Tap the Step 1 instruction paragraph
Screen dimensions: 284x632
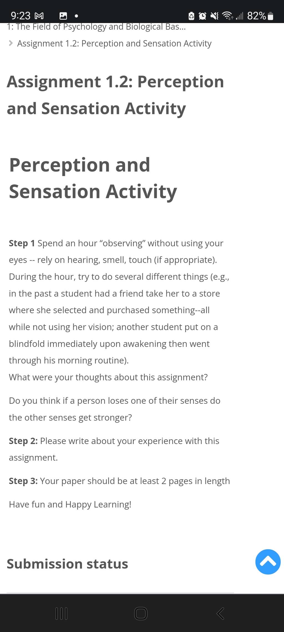119,302
